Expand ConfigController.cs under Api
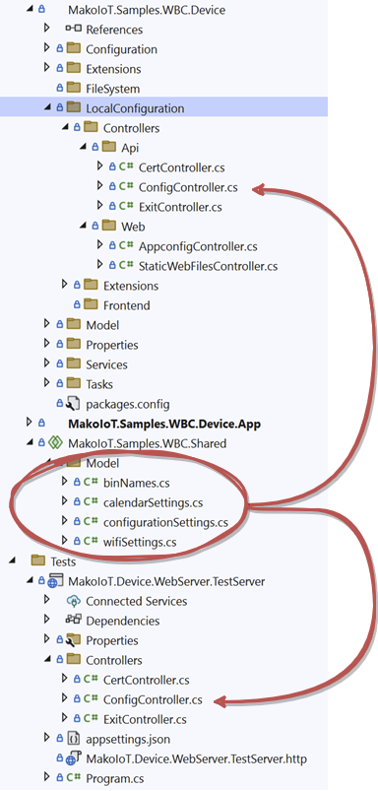This screenshot has width=378, height=791. [x=99, y=186]
